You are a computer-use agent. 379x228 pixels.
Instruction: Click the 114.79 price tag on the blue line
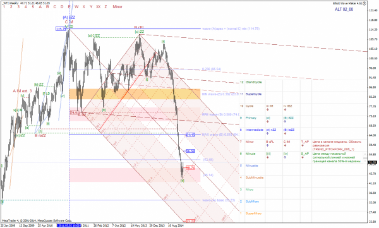[61, 29]
